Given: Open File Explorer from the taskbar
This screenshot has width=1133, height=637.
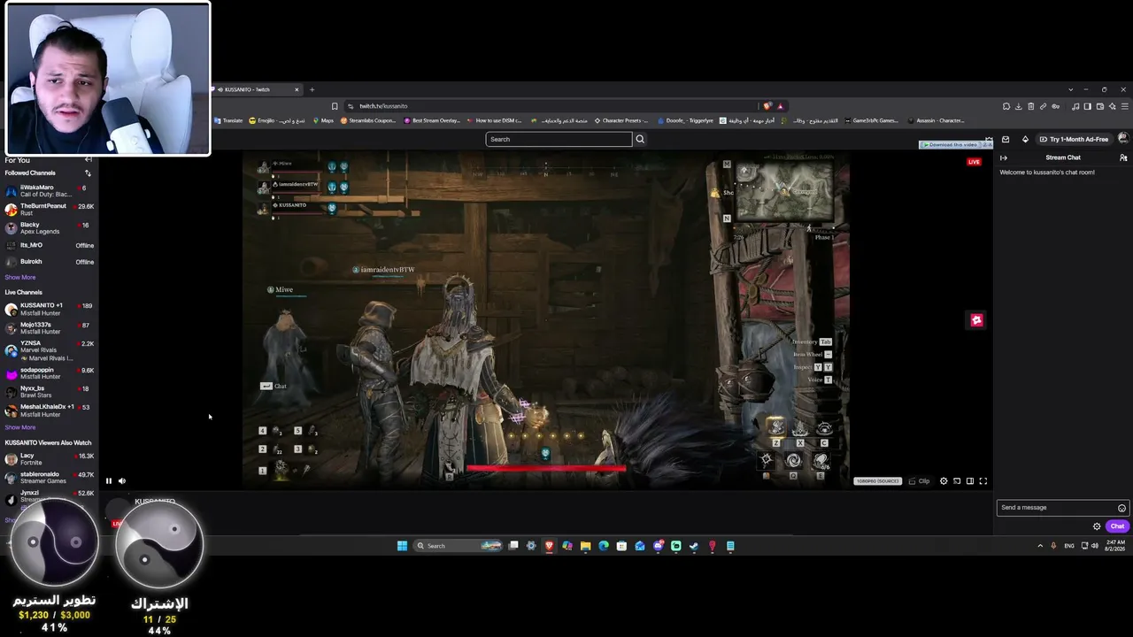Looking at the screenshot, I should [586, 546].
